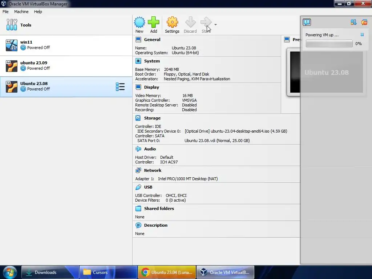
Task: Click the ICH AC97 audio controller value
Action: click(169, 162)
